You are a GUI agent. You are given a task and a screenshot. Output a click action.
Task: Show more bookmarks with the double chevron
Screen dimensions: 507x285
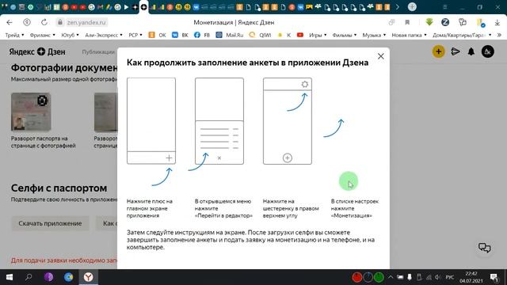coord(499,35)
